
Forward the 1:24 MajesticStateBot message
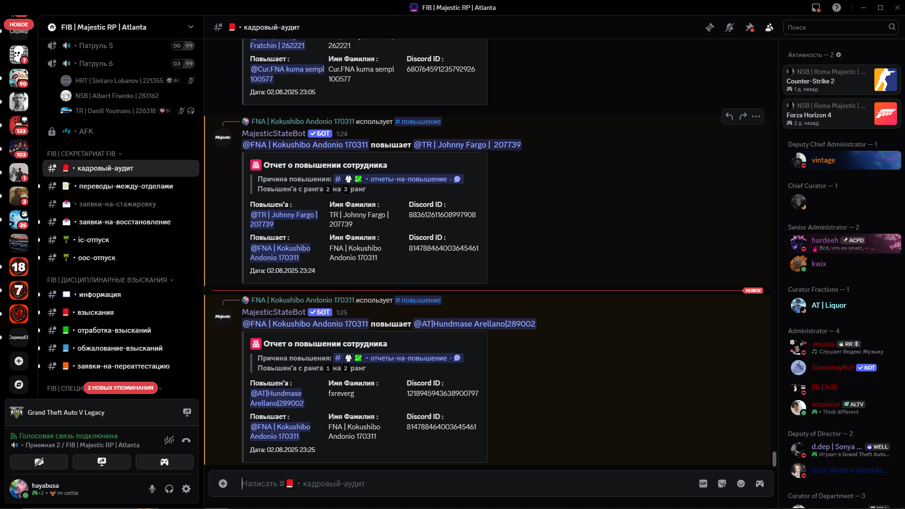pyautogui.click(x=743, y=116)
